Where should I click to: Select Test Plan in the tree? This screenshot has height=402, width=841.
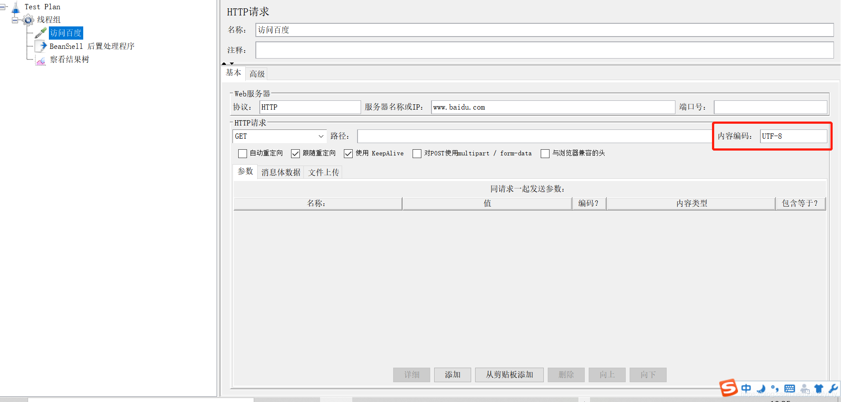42,7
